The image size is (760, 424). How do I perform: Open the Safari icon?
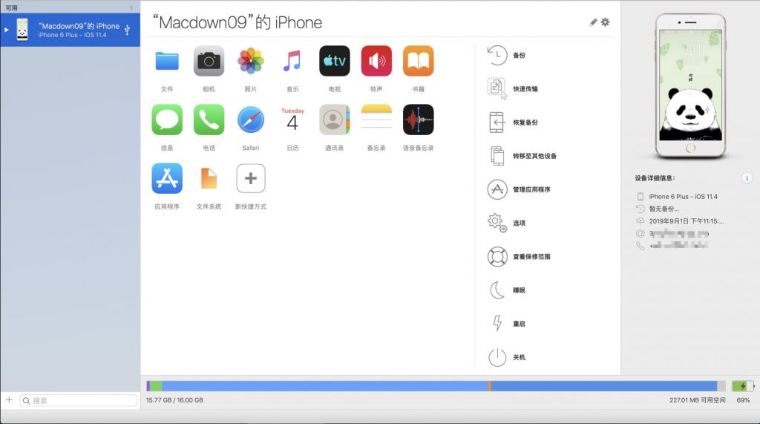click(x=251, y=120)
